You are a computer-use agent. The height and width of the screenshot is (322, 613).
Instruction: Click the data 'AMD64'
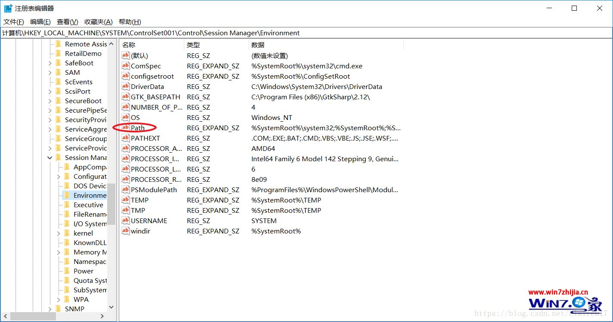tap(263, 148)
